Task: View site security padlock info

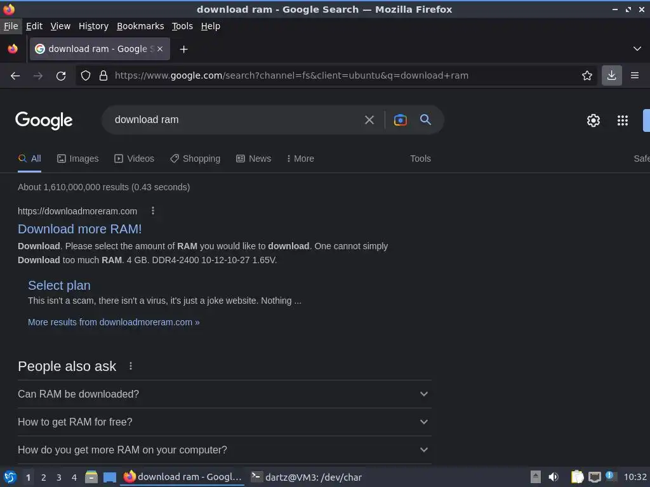Action: click(x=103, y=75)
